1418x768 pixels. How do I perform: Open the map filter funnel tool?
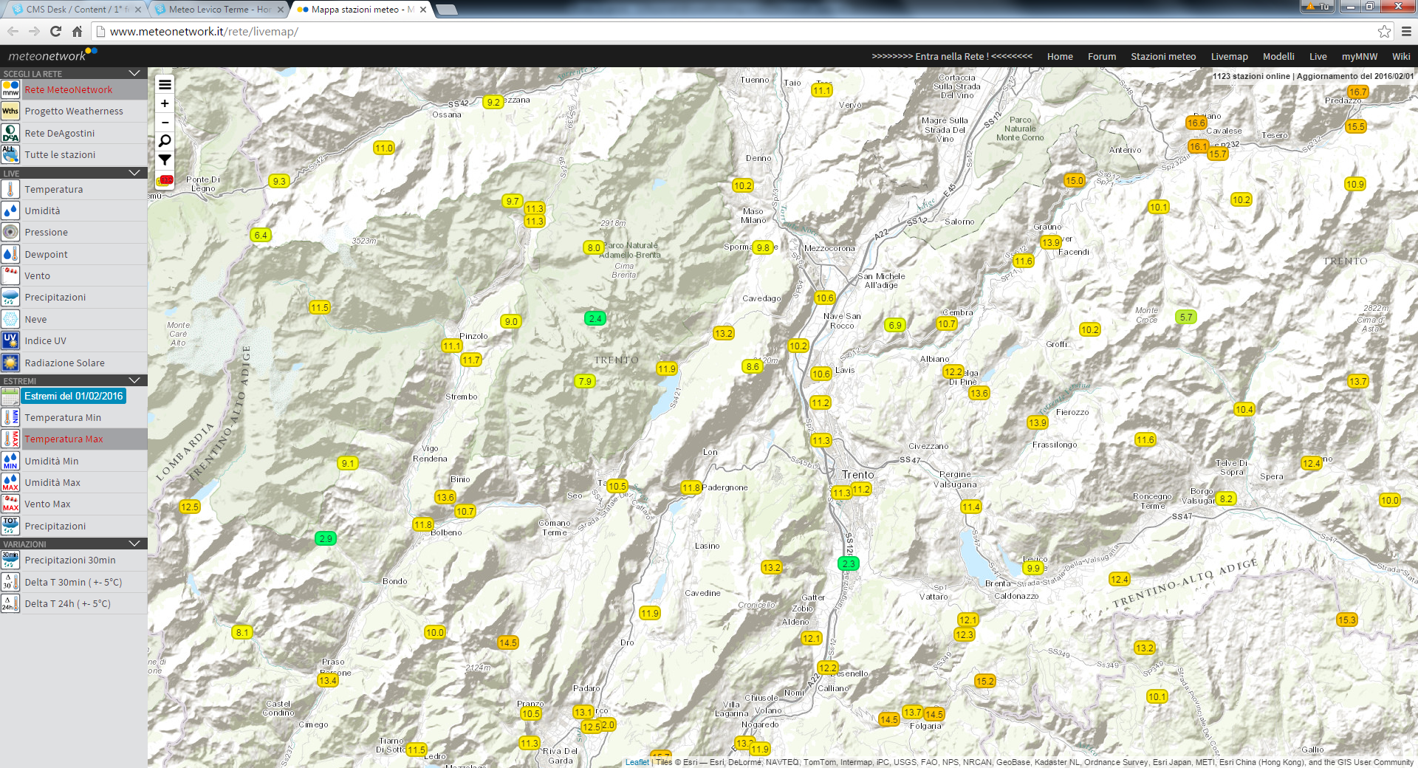pyautogui.click(x=165, y=160)
